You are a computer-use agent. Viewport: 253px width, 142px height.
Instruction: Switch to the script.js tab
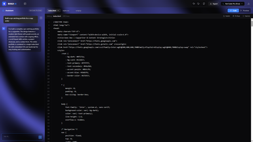[x=78, y=11]
